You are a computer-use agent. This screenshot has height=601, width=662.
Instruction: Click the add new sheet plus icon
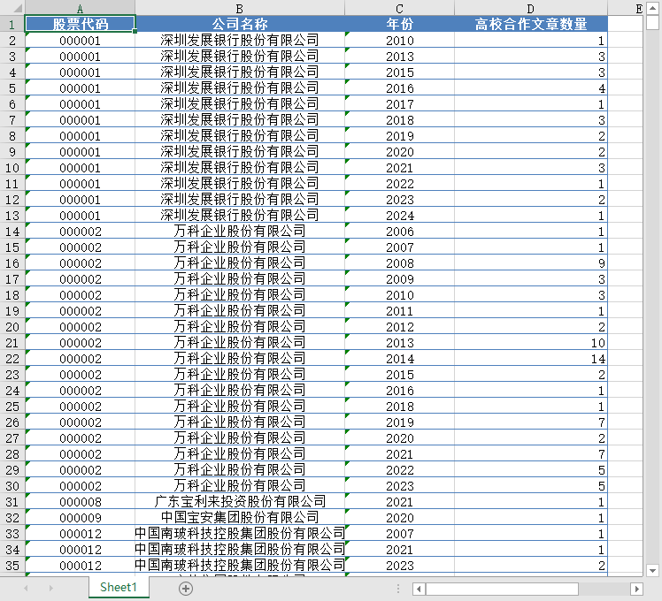(x=186, y=589)
